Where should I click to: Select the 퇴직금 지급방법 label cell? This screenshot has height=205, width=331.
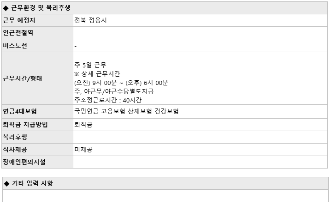point(37,125)
